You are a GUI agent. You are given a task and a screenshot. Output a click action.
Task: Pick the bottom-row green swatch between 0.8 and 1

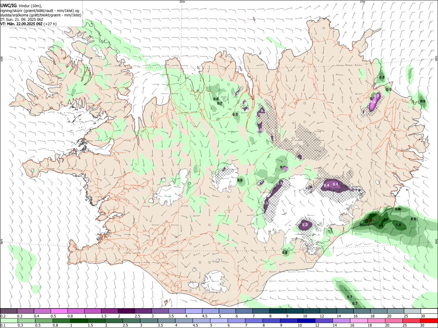coord(61,320)
